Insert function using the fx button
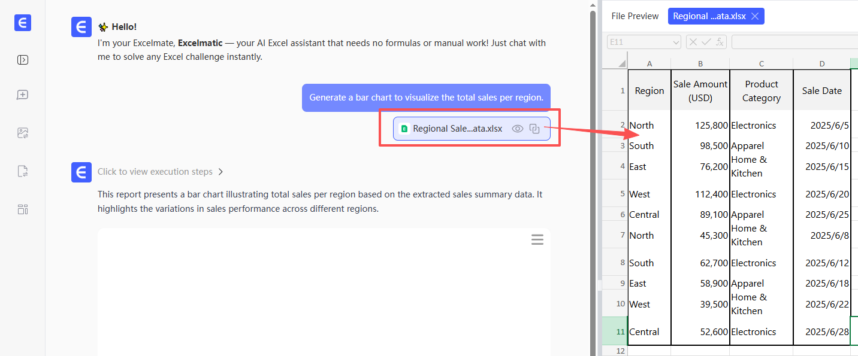 click(x=720, y=42)
